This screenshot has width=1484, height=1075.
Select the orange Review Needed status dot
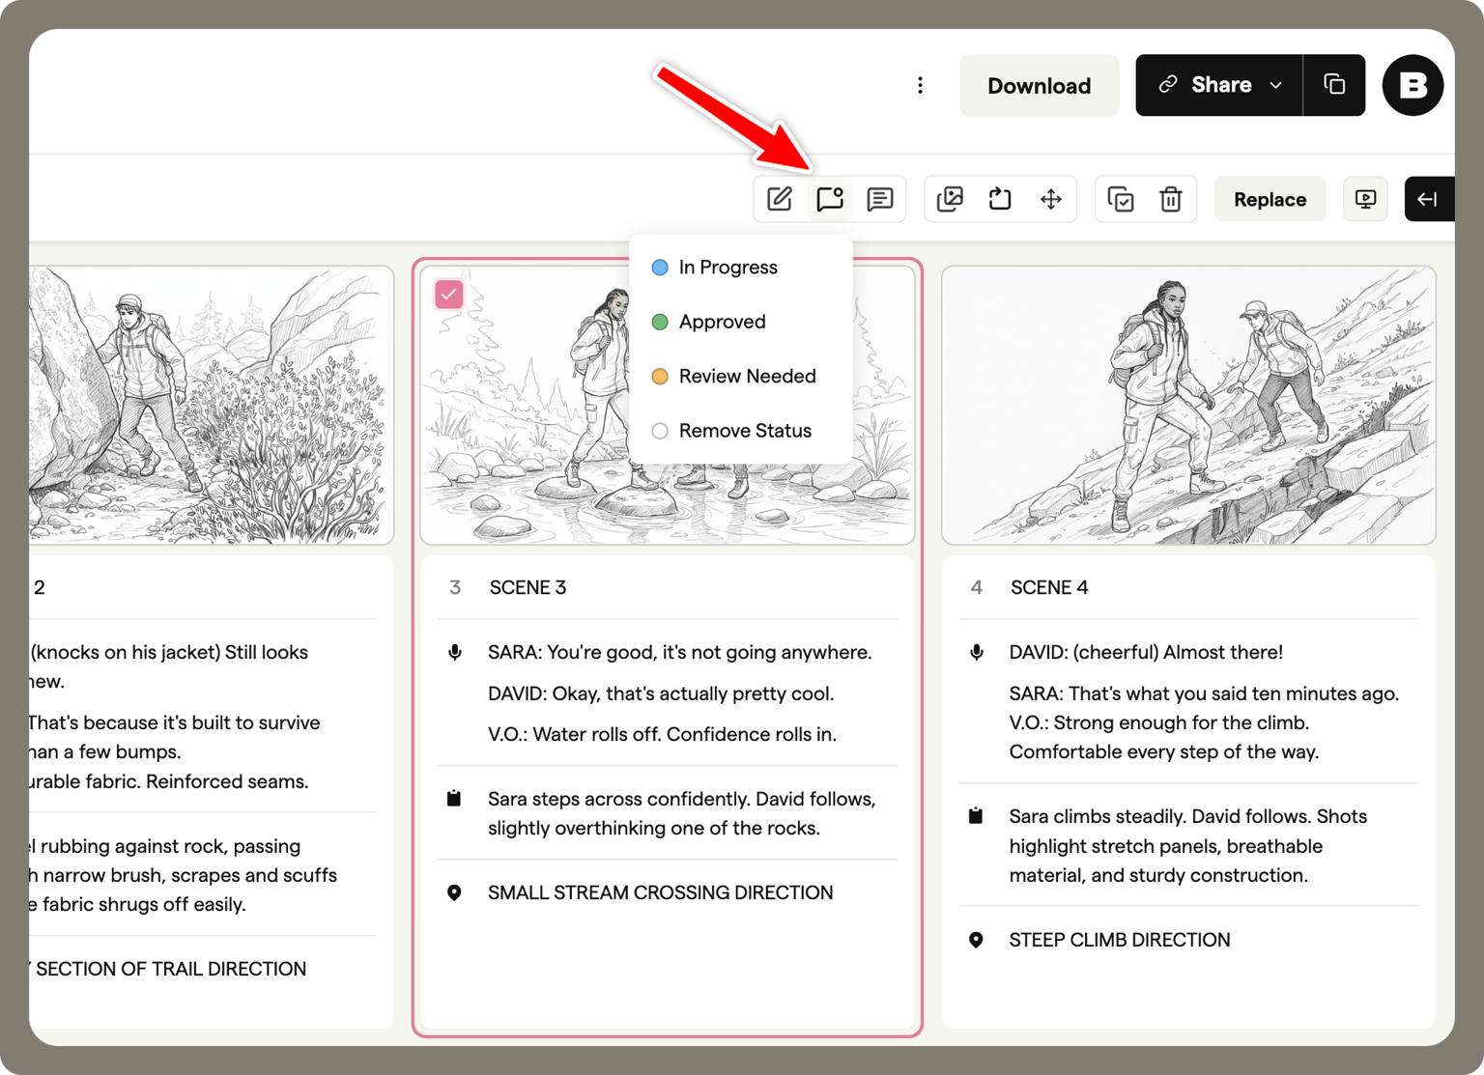point(660,377)
